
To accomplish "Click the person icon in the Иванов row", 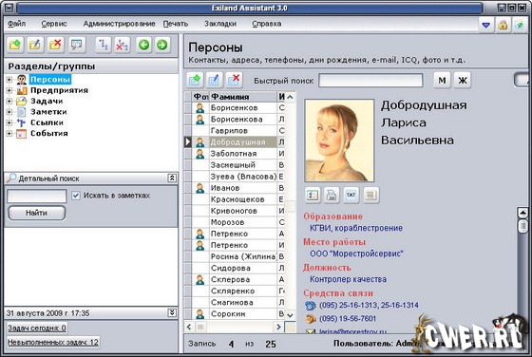I will click(x=200, y=188).
